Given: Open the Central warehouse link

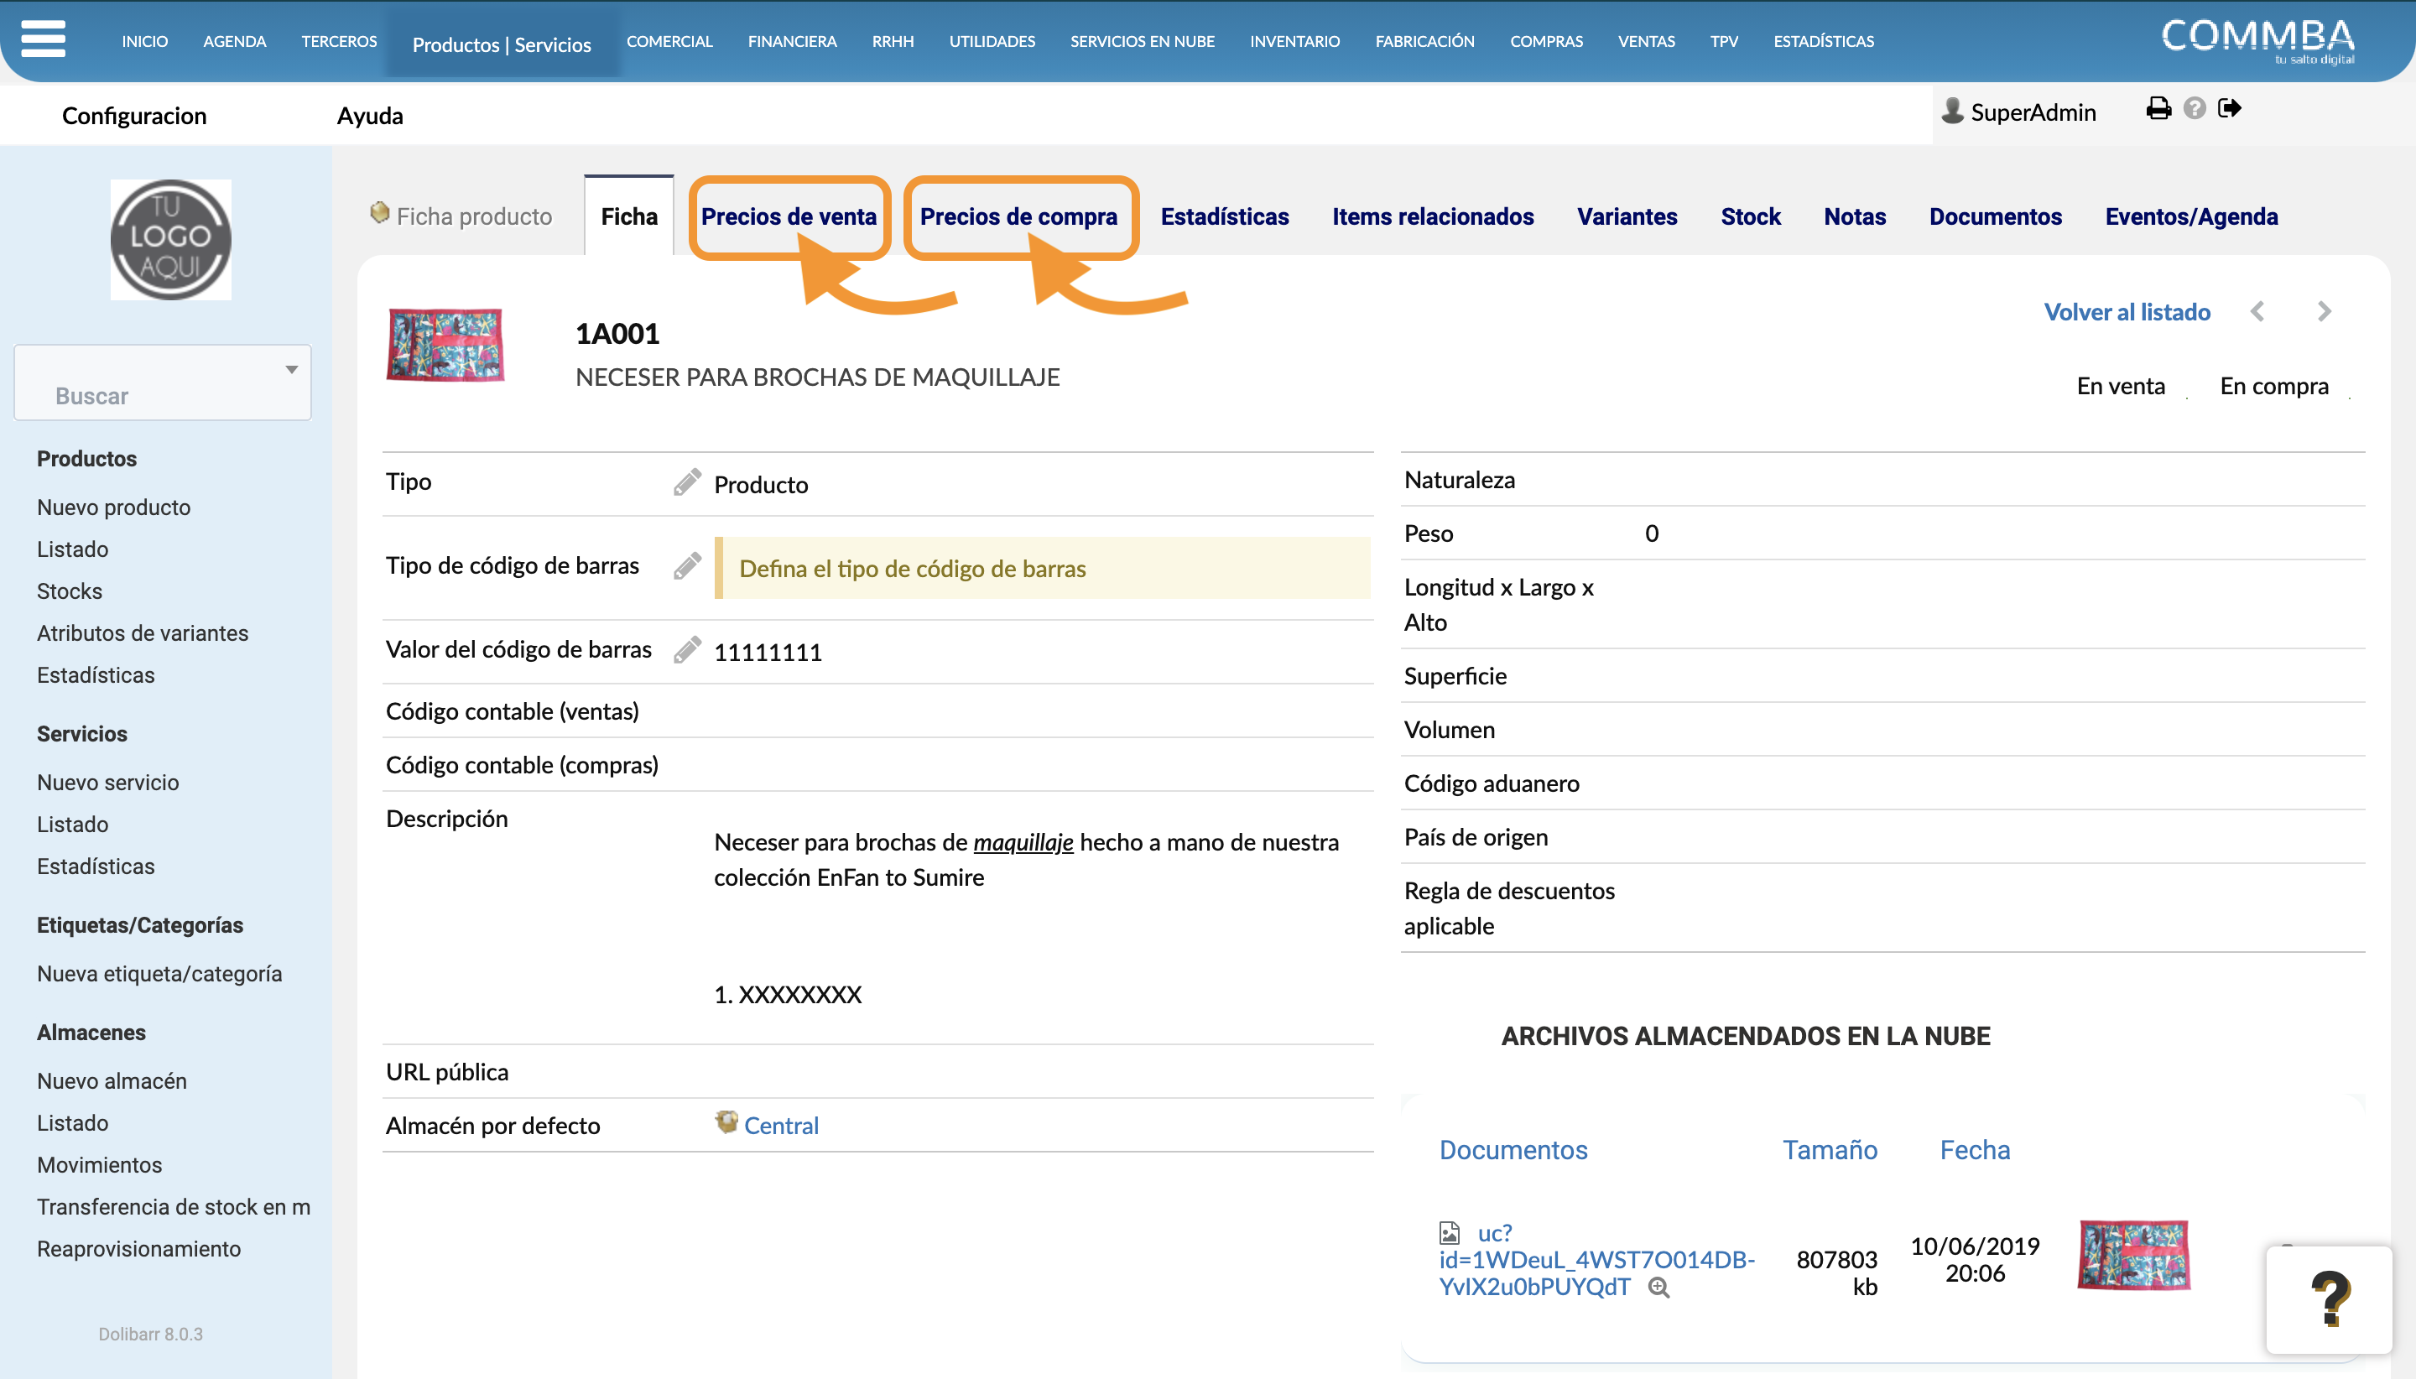Looking at the screenshot, I should click(781, 1125).
